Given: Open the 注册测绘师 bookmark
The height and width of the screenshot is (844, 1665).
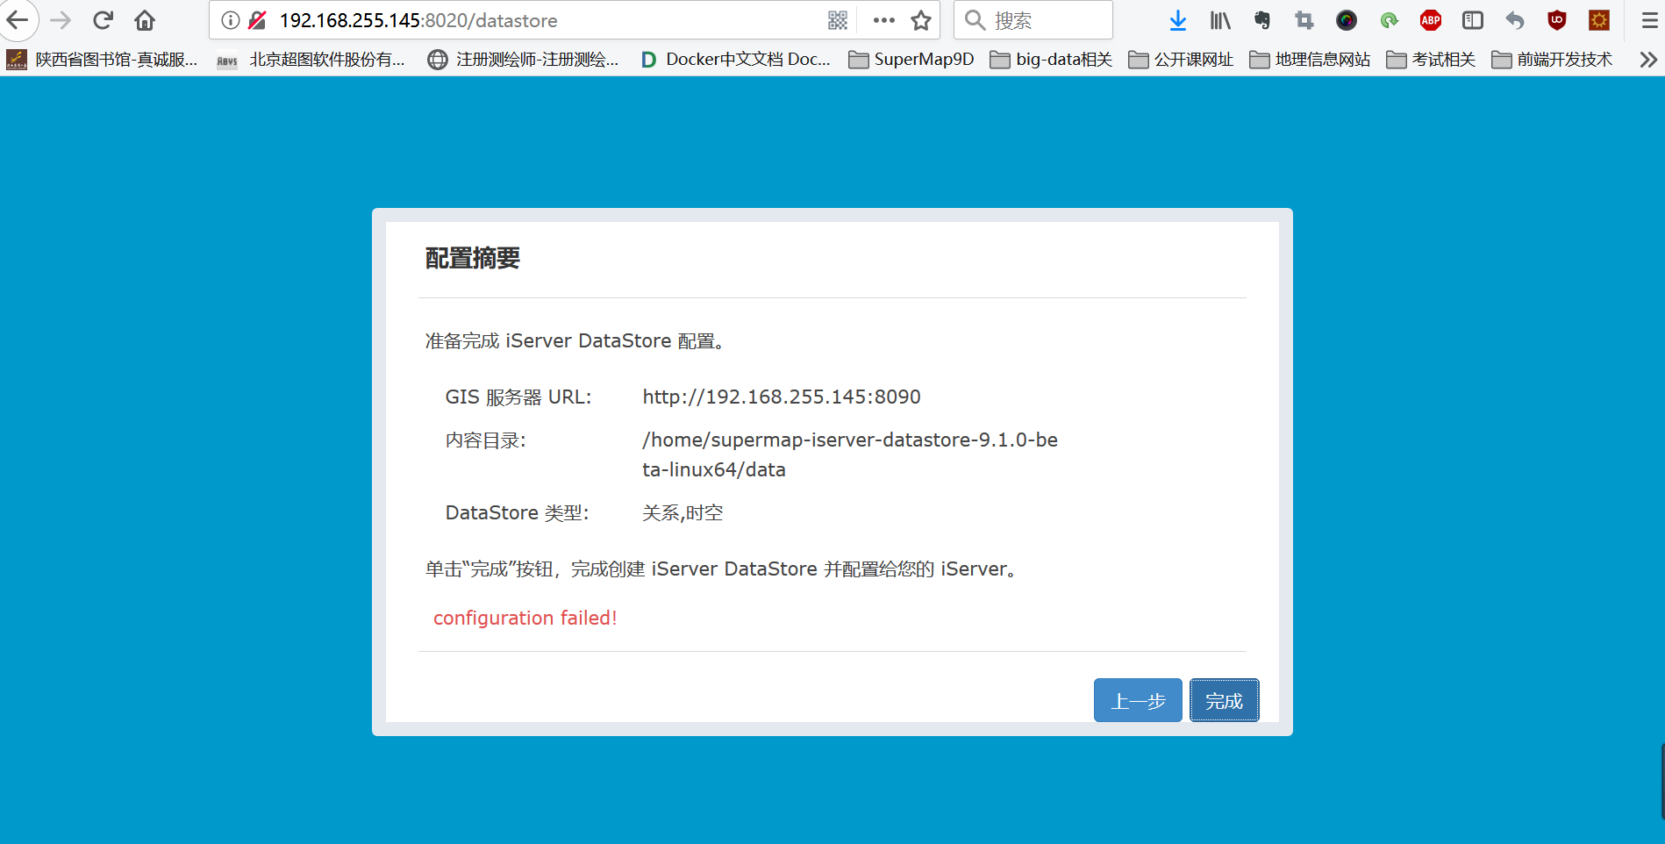Looking at the screenshot, I should tap(523, 60).
